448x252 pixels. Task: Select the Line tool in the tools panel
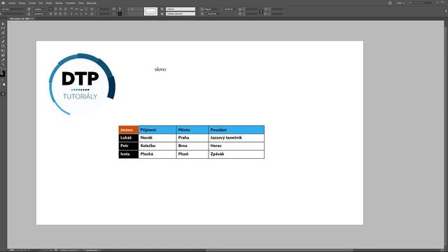[x=3, y=37]
